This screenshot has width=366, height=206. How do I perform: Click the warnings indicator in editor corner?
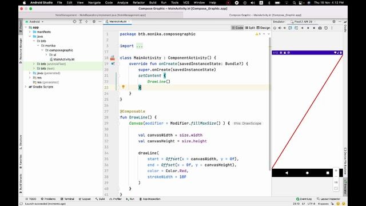(x=258, y=34)
